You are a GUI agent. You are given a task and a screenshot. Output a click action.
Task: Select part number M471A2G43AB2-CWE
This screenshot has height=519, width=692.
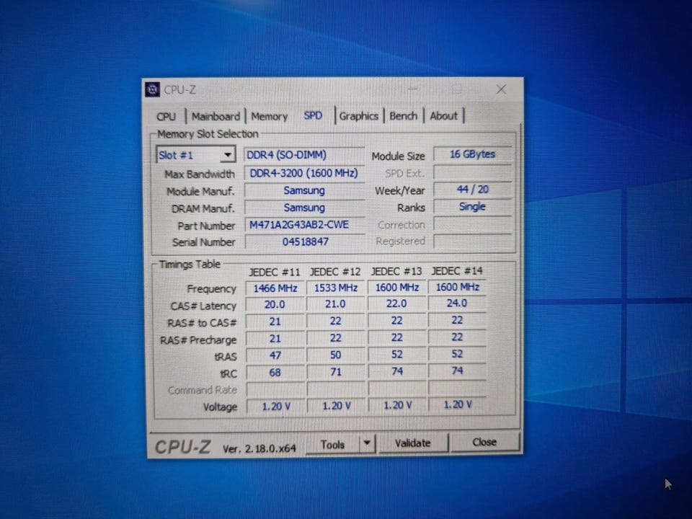pyautogui.click(x=304, y=225)
